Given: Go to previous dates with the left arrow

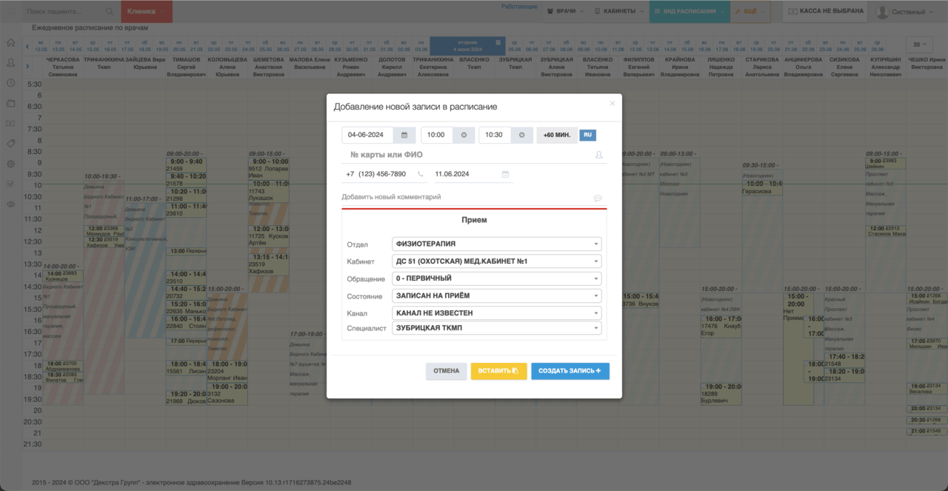Looking at the screenshot, I should click(27, 46).
